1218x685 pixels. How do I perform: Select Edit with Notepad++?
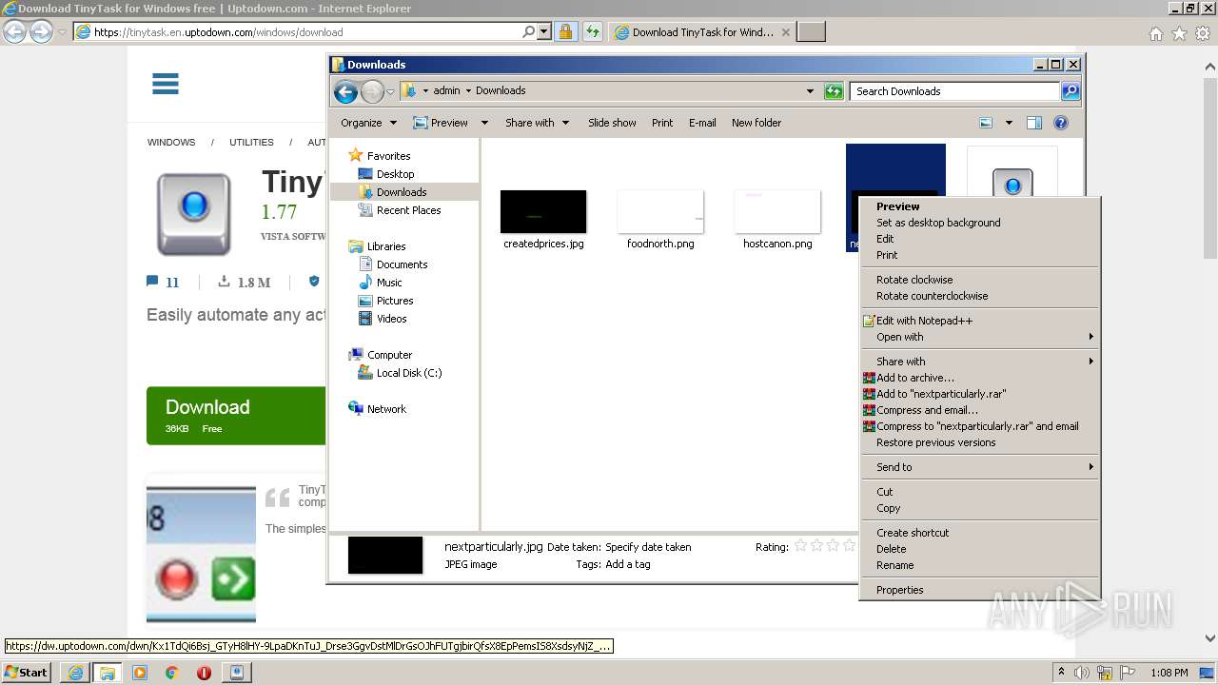click(979, 321)
